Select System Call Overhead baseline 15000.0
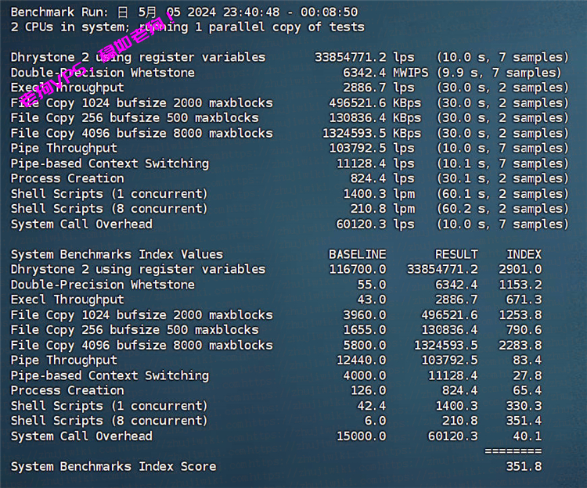 [x=361, y=436]
